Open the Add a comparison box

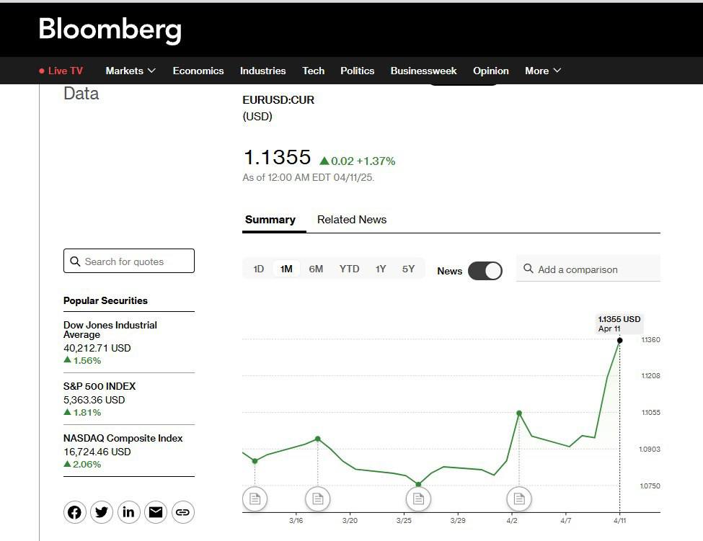tap(588, 269)
